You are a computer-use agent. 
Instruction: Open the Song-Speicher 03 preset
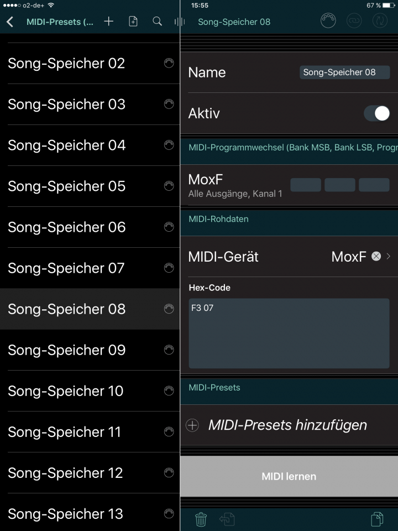tap(67, 105)
